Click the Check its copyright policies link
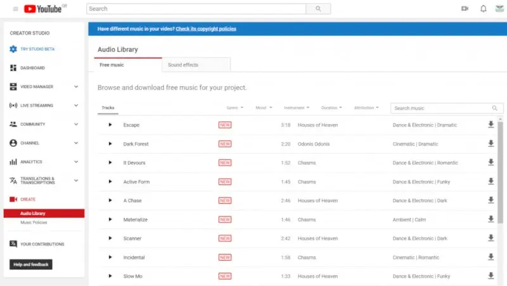 (206, 28)
